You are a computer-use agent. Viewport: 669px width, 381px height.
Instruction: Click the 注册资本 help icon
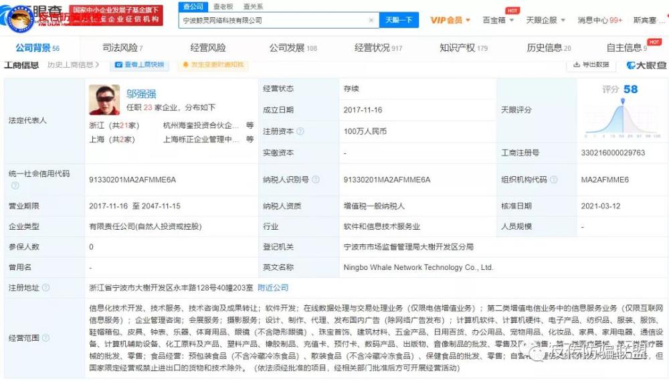point(300,131)
